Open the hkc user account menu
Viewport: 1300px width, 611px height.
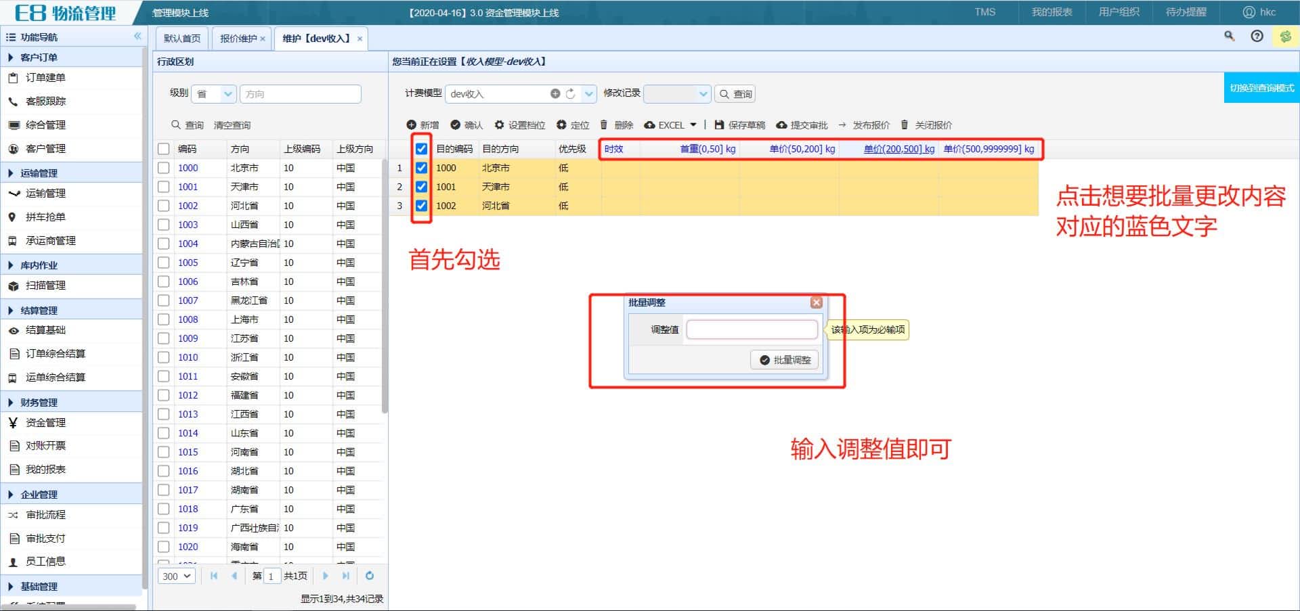(1259, 12)
